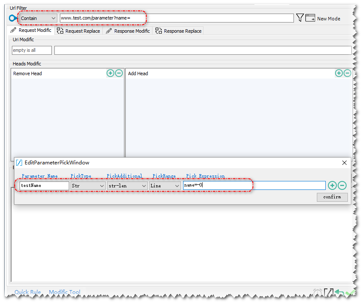
Task: Click the blue key icon beside Contain
Action: pos(13,18)
